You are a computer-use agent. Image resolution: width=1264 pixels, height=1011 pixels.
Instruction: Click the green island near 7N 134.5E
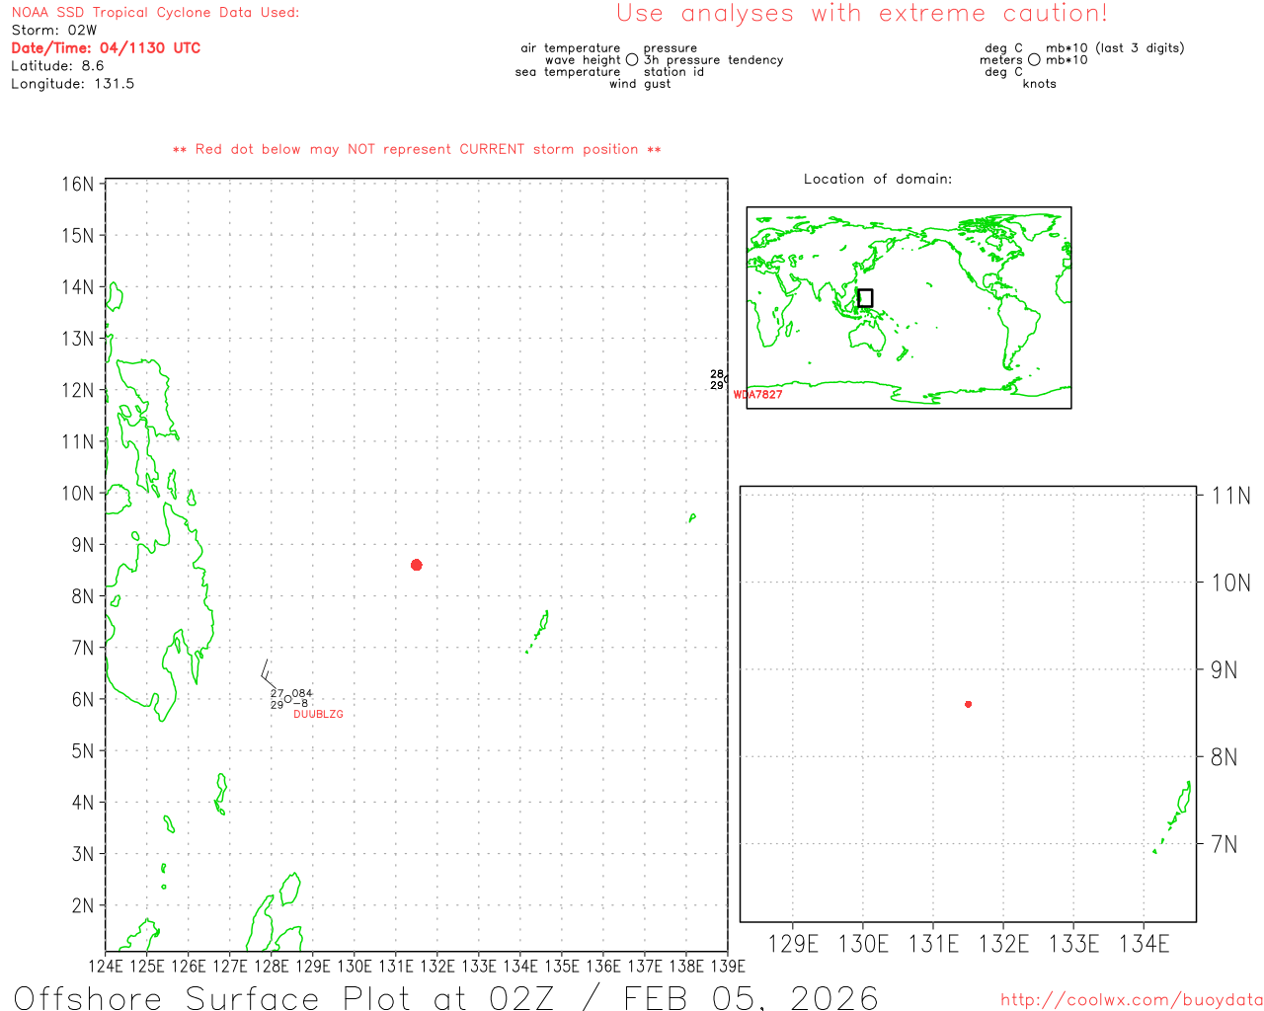point(540,627)
